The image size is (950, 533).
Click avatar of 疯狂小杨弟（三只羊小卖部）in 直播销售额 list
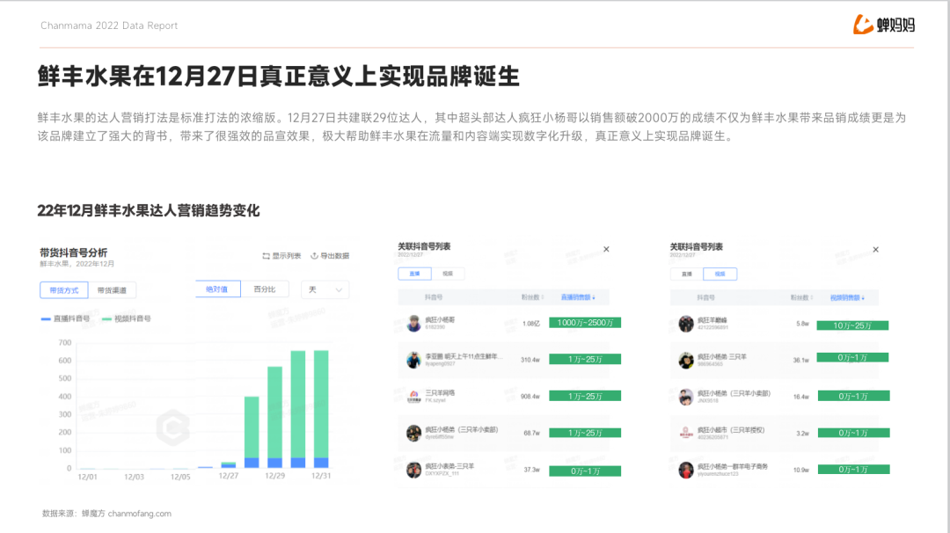(x=413, y=433)
